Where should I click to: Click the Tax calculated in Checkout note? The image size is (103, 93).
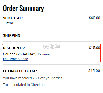[x=24, y=85]
